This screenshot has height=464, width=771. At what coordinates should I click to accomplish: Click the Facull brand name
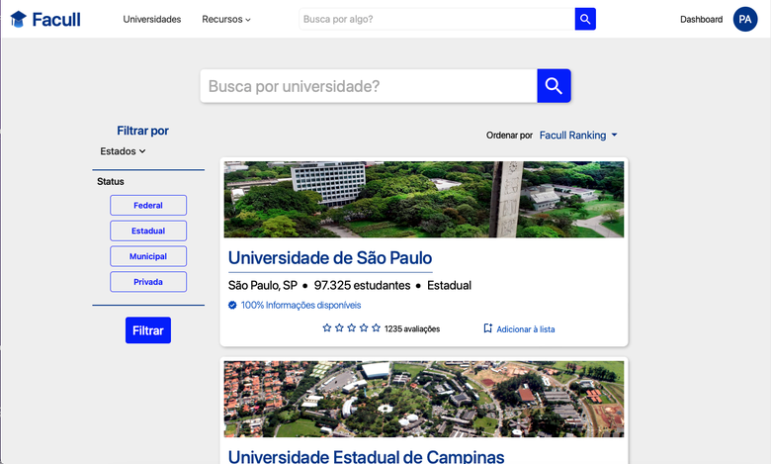click(x=56, y=20)
